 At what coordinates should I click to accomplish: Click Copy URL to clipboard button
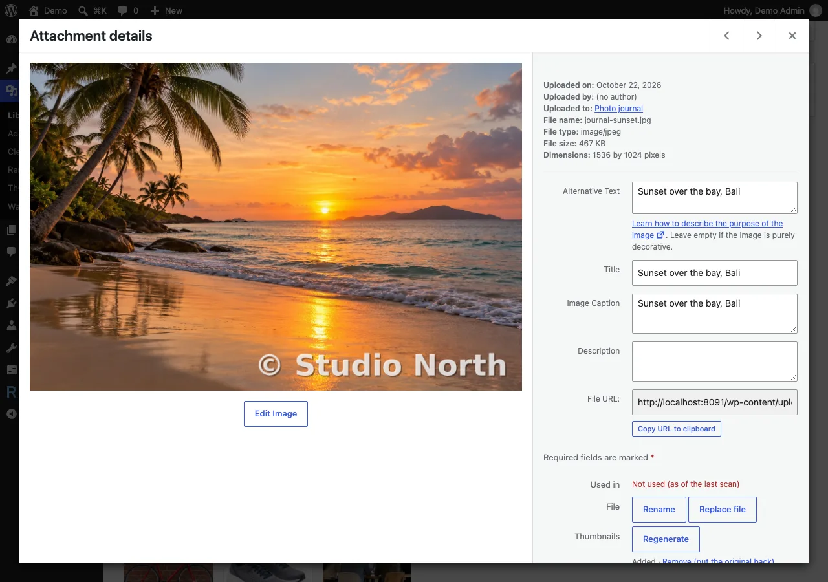677,429
